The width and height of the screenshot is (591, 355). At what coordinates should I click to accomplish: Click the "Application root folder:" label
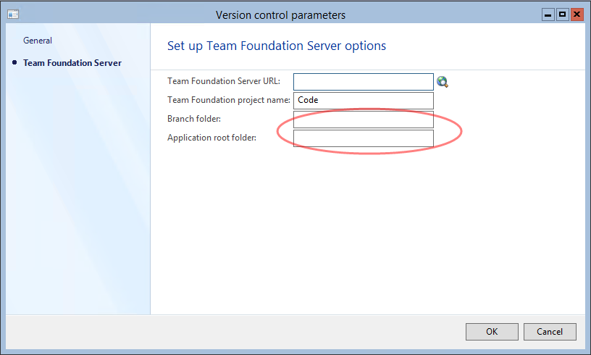pos(211,138)
